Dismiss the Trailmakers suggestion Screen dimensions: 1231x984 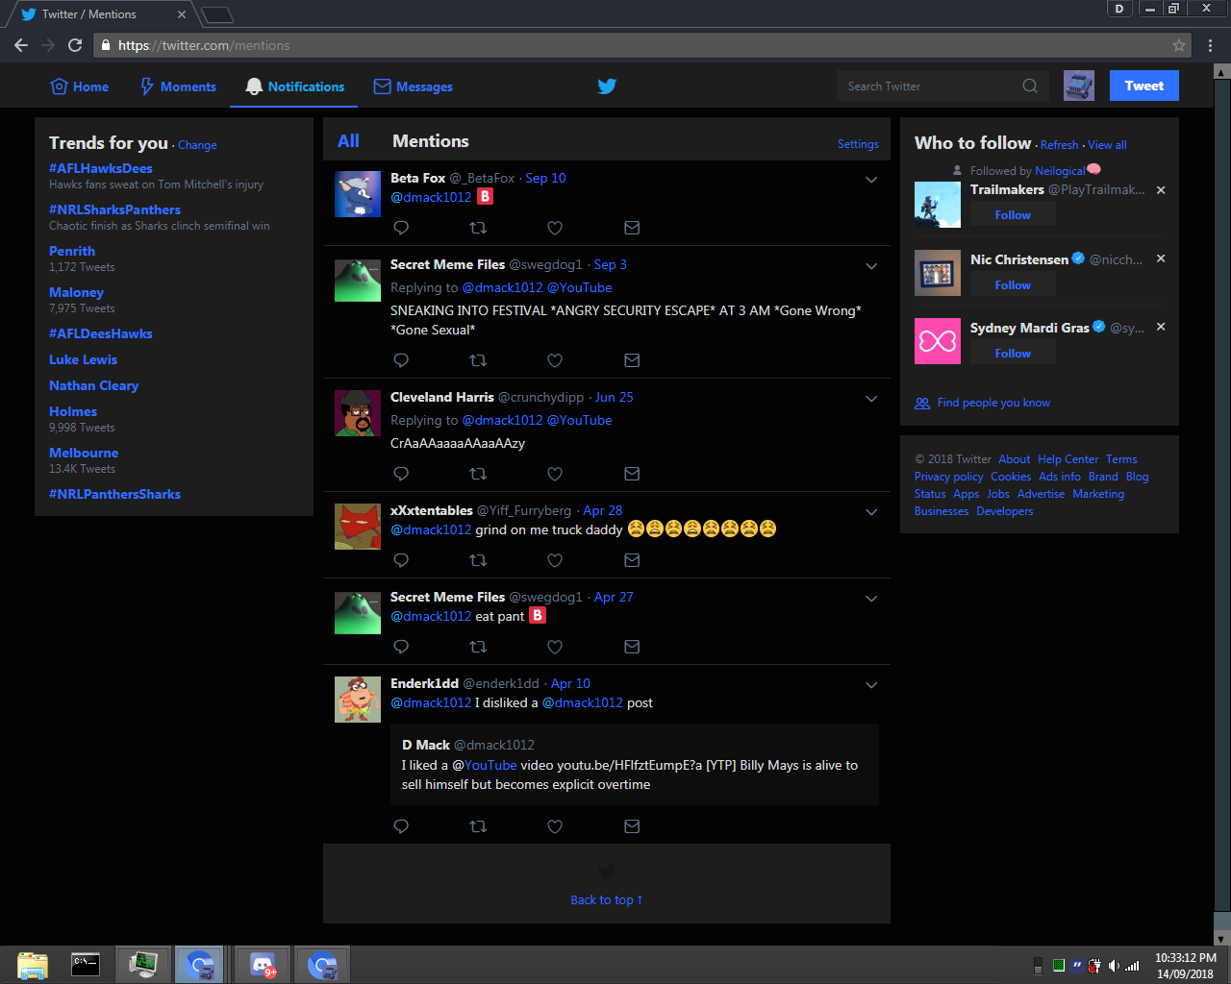(x=1161, y=190)
